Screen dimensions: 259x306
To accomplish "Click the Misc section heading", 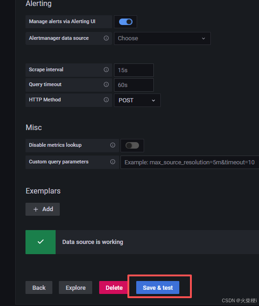I will pos(34,127).
